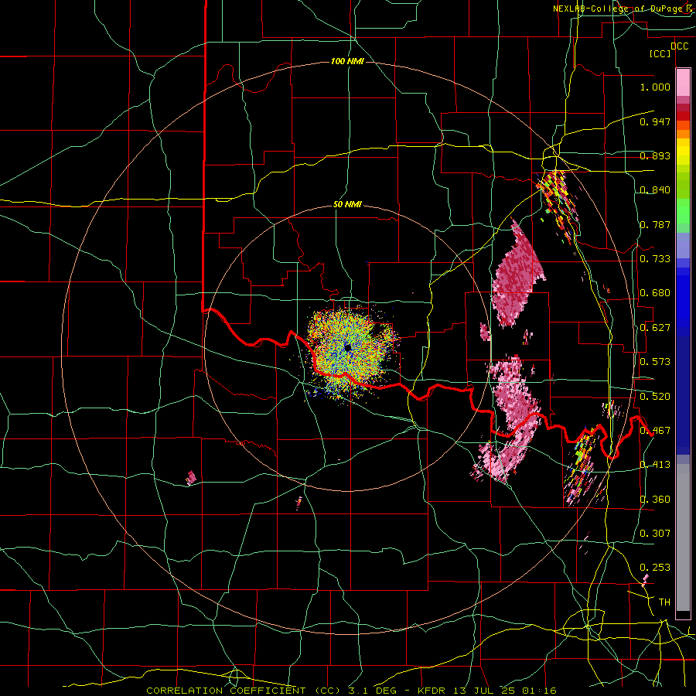
Task: Click the 0.413 scale value
Action: [x=655, y=465]
